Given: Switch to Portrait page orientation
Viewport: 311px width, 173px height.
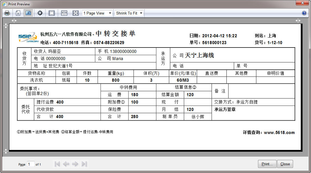Looking at the screenshot, I should pyautogui.click(x=18, y=13).
